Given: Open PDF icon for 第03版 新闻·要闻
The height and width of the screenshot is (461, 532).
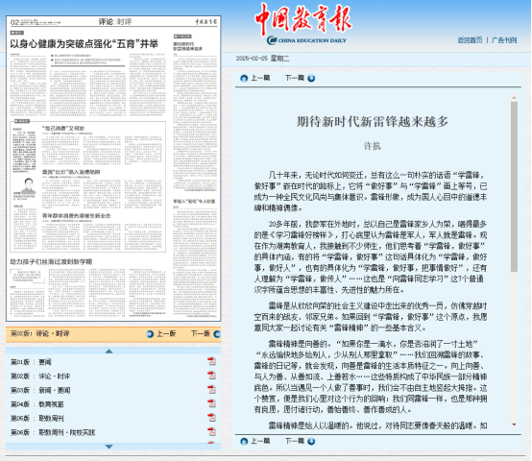Looking at the screenshot, I should (211, 390).
